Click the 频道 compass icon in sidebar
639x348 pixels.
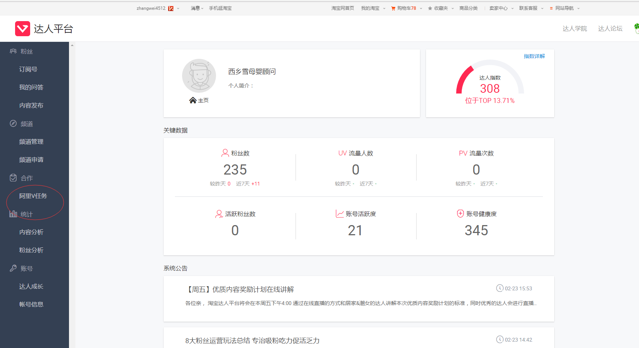[x=13, y=124]
